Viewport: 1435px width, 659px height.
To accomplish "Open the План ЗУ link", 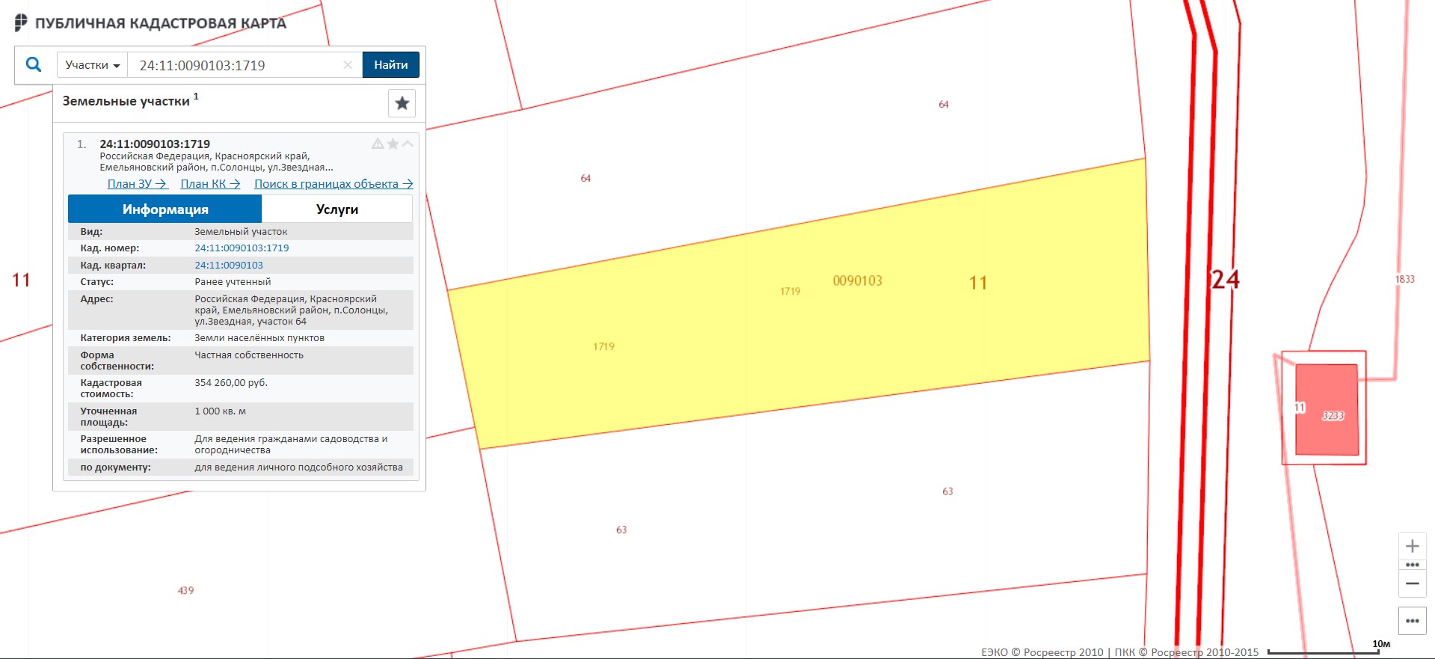I will (x=137, y=184).
